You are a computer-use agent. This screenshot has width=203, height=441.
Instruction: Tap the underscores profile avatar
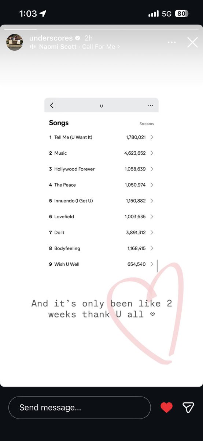point(15,43)
